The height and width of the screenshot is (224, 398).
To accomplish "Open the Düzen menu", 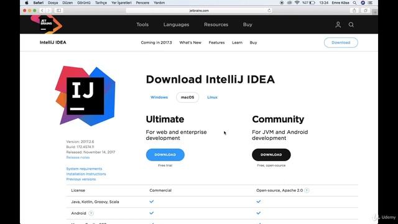I will pos(68,2).
